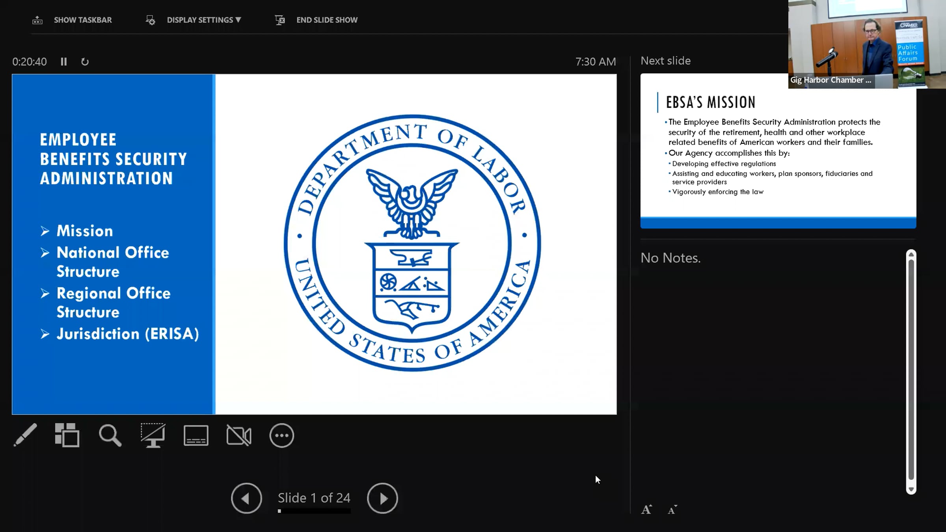This screenshot has height=532, width=946.
Task: Restart the timer with reset icon
Action: coord(85,61)
